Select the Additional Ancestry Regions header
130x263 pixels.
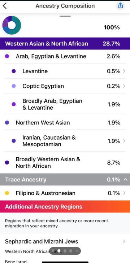click(65, 206)
